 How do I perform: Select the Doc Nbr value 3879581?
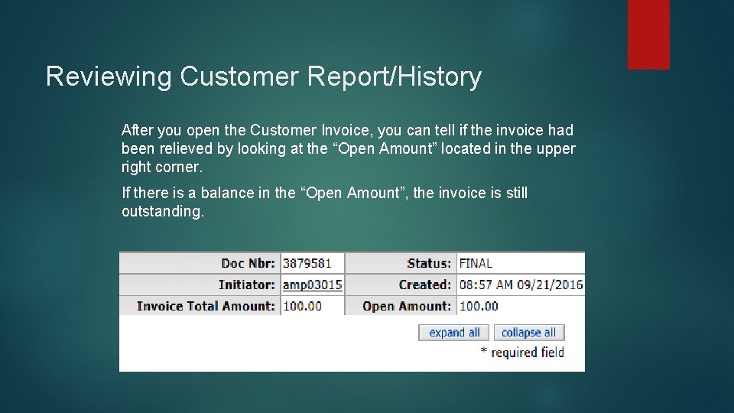(x=307, y=263)
